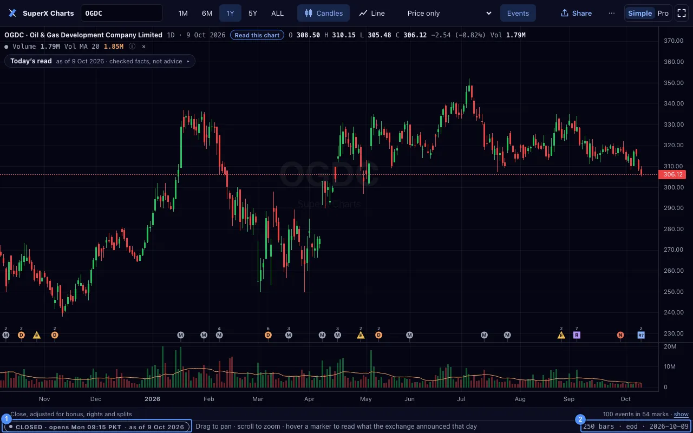The width and height of the screenshot is (693, 433).
Task: Select the 5Y time range
Action: click(x=253, y=13)
